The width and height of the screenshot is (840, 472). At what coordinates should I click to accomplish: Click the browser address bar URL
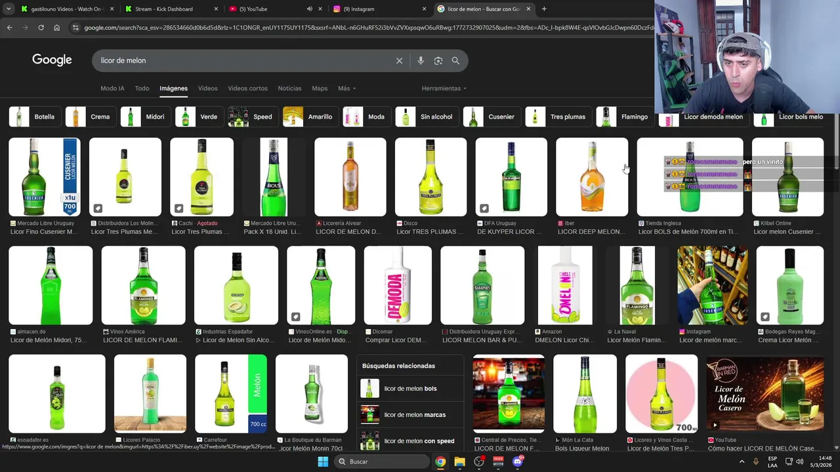(x=367, y=28)
